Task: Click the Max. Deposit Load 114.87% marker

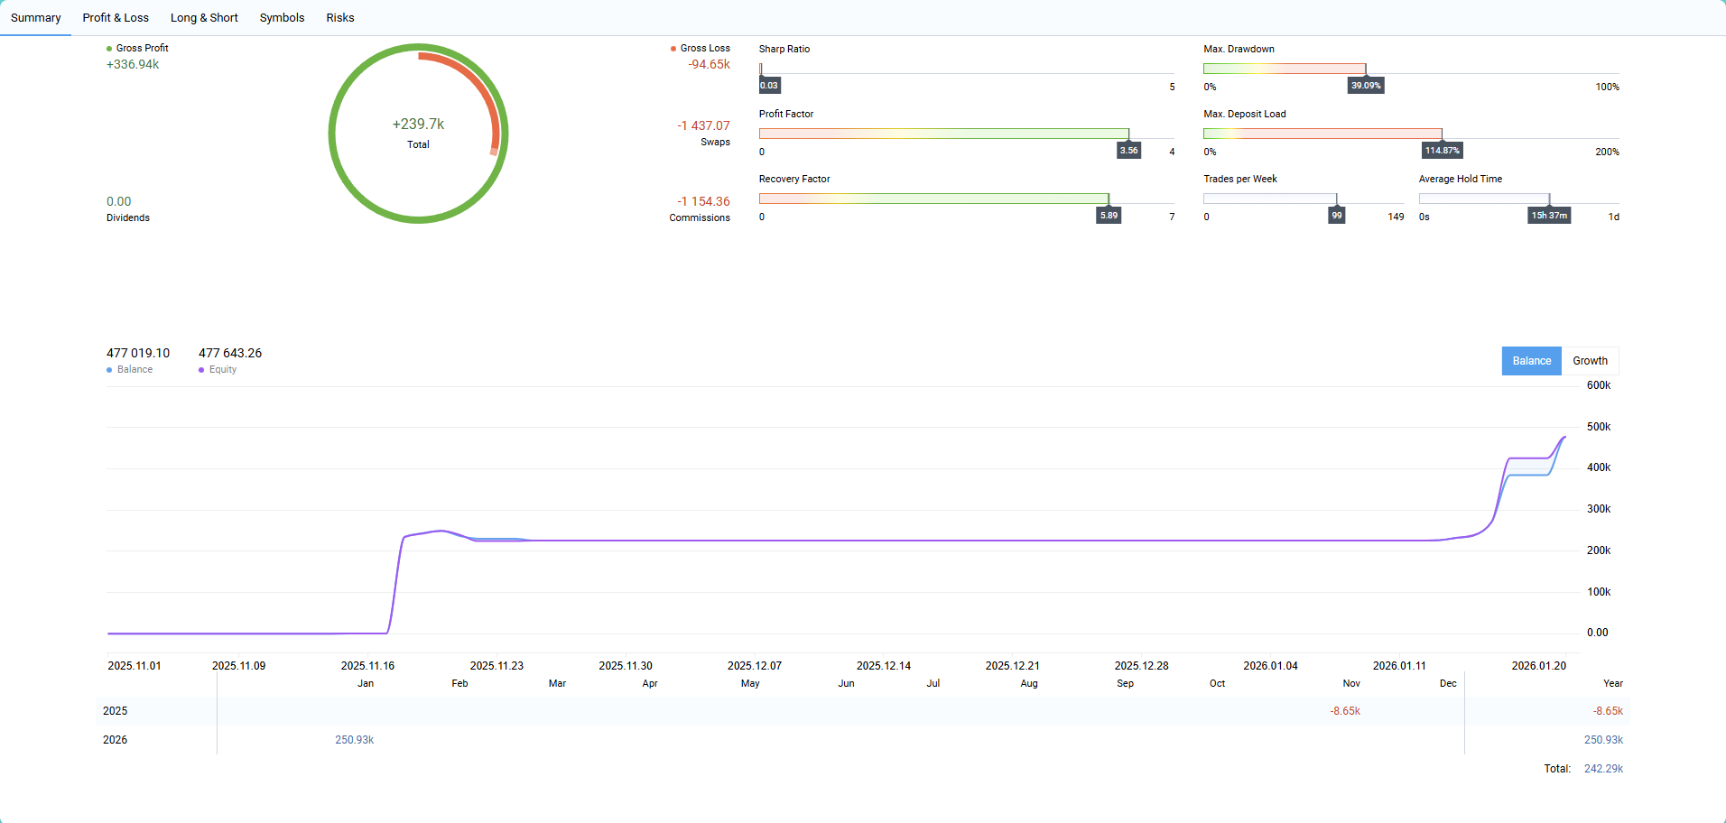Action: pyautogui.click(x=1442, y=151)
